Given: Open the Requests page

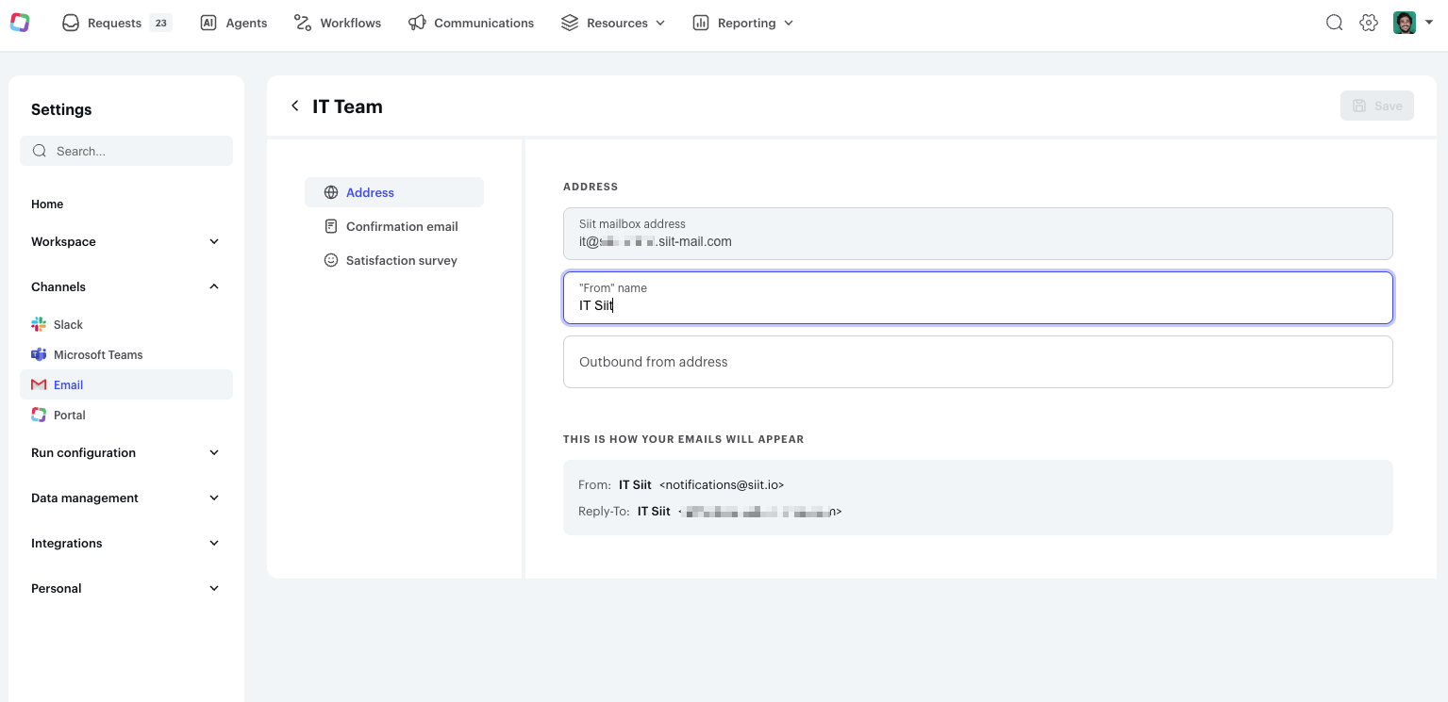Looking at the screenshot, I should [x=114, y=23].
